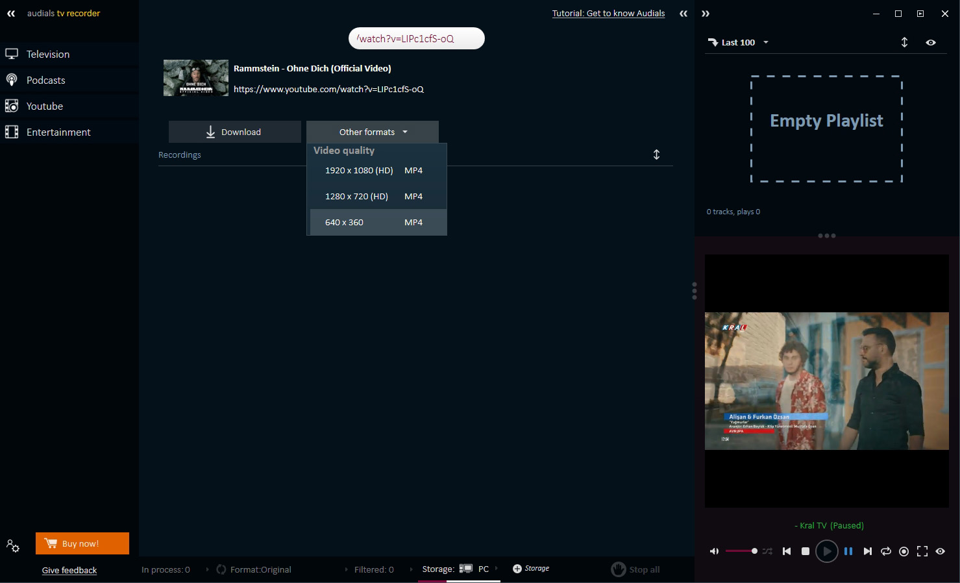This screenshot has height=583, width=960.
Task: Select the PC storage location
Action: coord(474,569)
